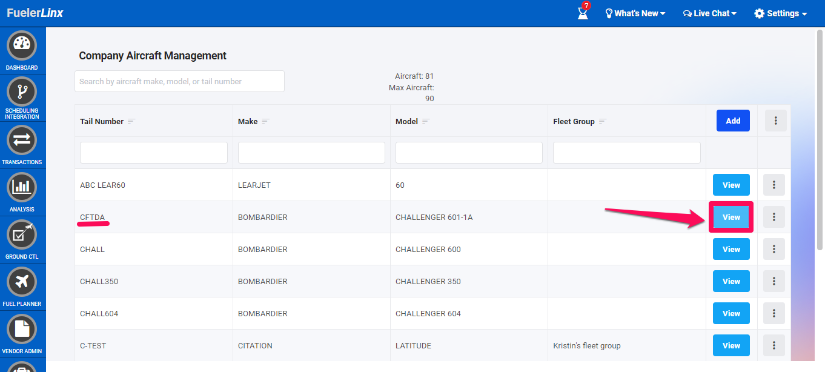Sort by Model column header

(406, 121)
